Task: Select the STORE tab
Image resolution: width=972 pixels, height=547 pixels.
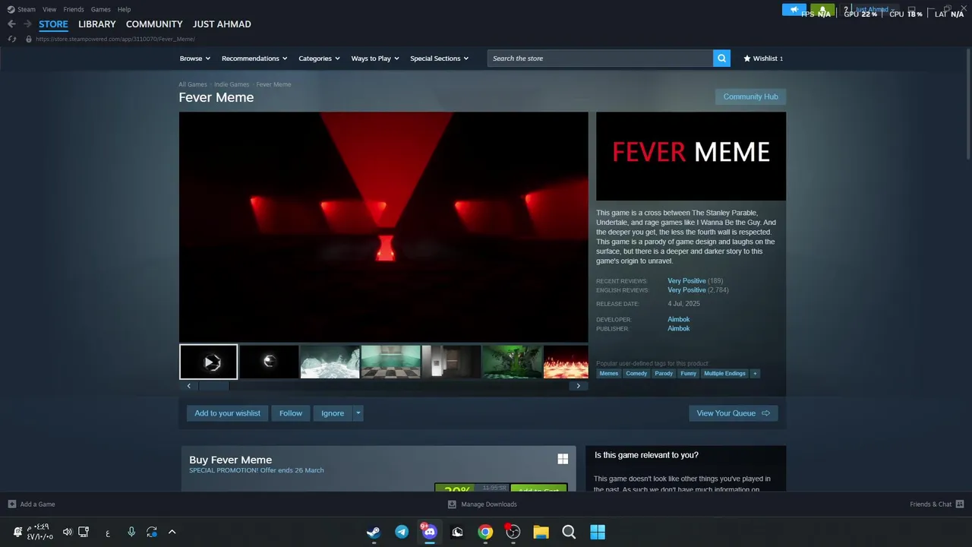Action: pyautogui.click(x=53, y=24)
